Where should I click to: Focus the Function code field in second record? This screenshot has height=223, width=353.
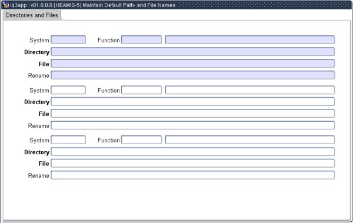(141, 90)
